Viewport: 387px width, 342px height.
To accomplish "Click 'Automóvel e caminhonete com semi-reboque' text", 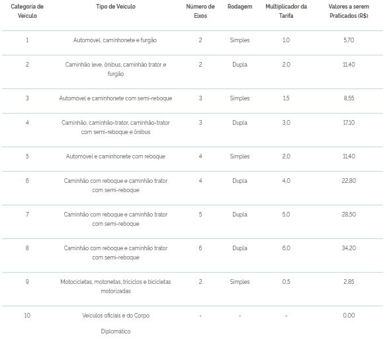I will [x=116, y=98].
